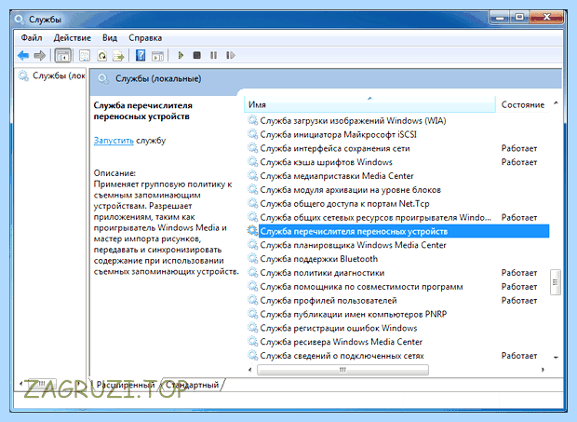
Task: Click the vertical scrollbar up arrow
Action: [556, 103]
